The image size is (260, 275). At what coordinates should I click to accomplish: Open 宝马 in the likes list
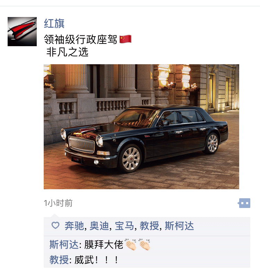tap(124, 226)
